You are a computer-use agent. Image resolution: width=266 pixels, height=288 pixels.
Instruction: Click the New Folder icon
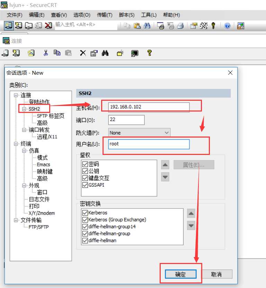(x=120, y=53)
